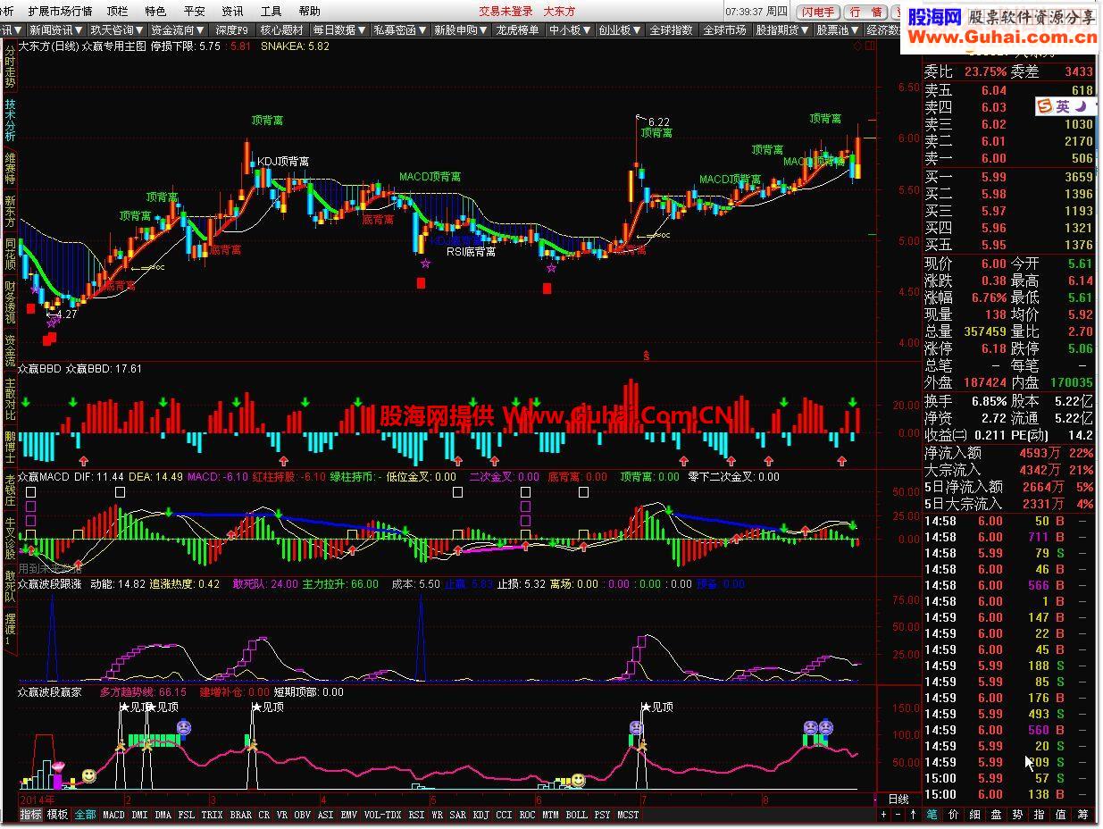The height and width of the screenshot is (829, 1103).
Task: Select the MACD indicator tab
Action: 113,815
